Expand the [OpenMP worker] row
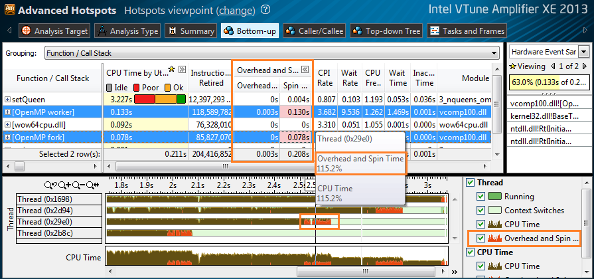 [x=7, y=112]
